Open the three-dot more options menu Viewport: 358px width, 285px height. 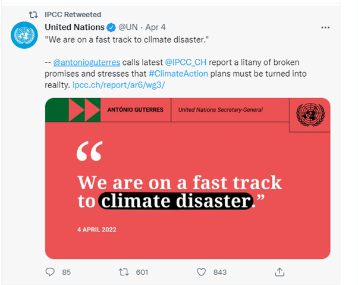click(x=325, y=27)
